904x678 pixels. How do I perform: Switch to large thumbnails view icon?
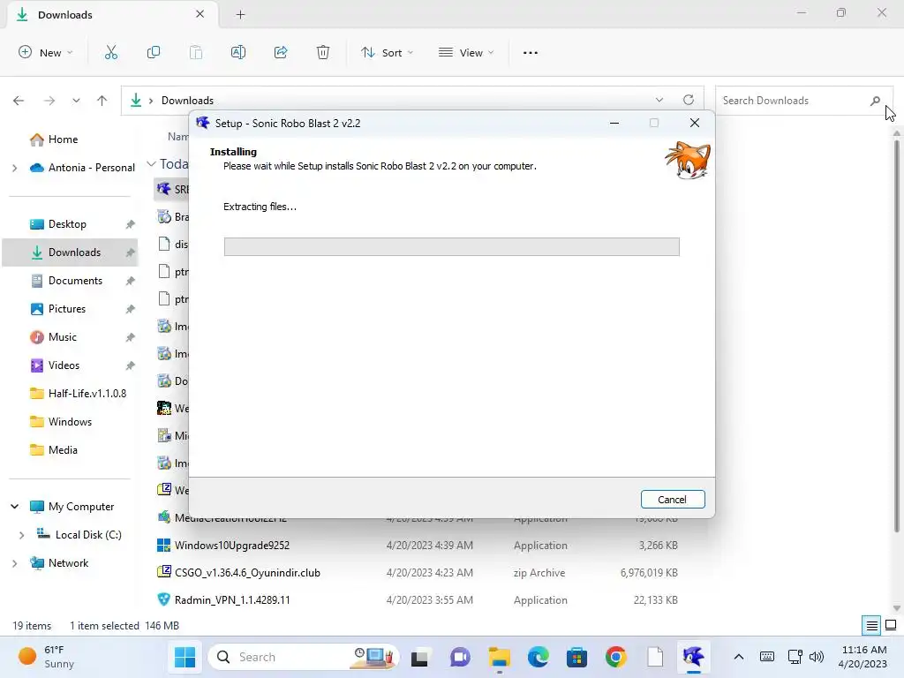click(891, 625)
